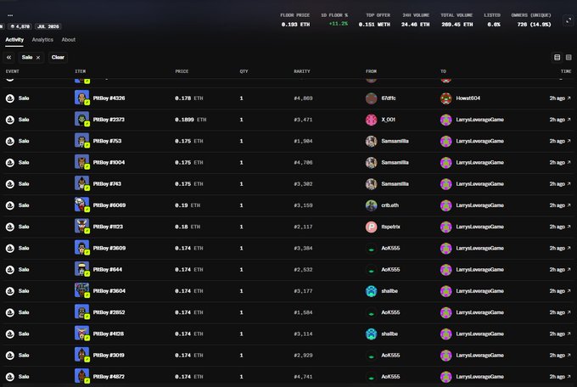Click the 24H Volume 24.46 ETH stat
Screen dimensions: 577x387
click(416, 20)
